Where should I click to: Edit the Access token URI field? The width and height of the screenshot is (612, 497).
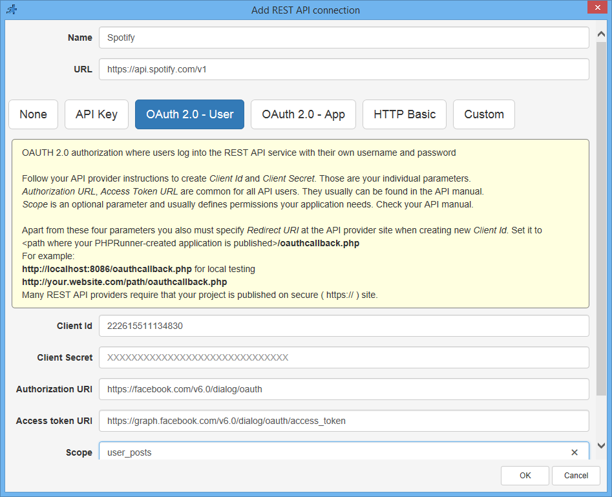tap(343, 421)
